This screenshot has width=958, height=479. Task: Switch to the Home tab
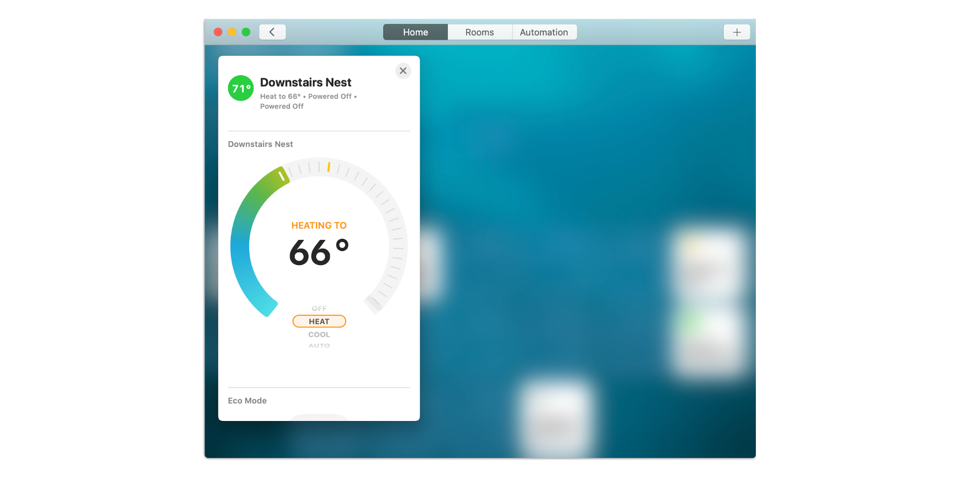(x=415, y=32)
